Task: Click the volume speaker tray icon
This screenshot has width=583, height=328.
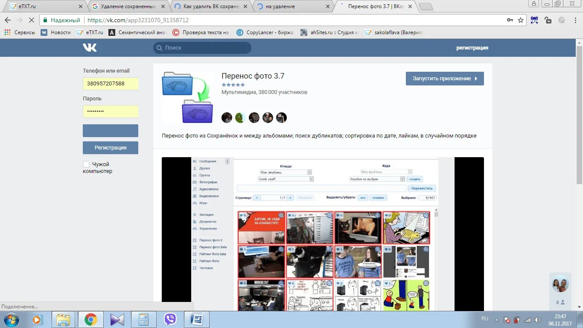Action: point(538,319)
